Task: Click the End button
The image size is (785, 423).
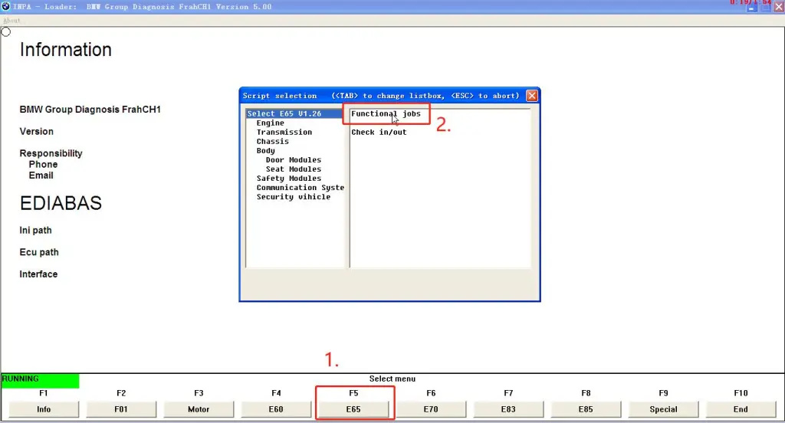Action: click(x=741, y=409)
